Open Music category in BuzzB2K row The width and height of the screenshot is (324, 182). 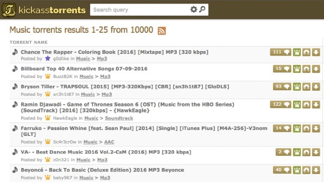87,76
